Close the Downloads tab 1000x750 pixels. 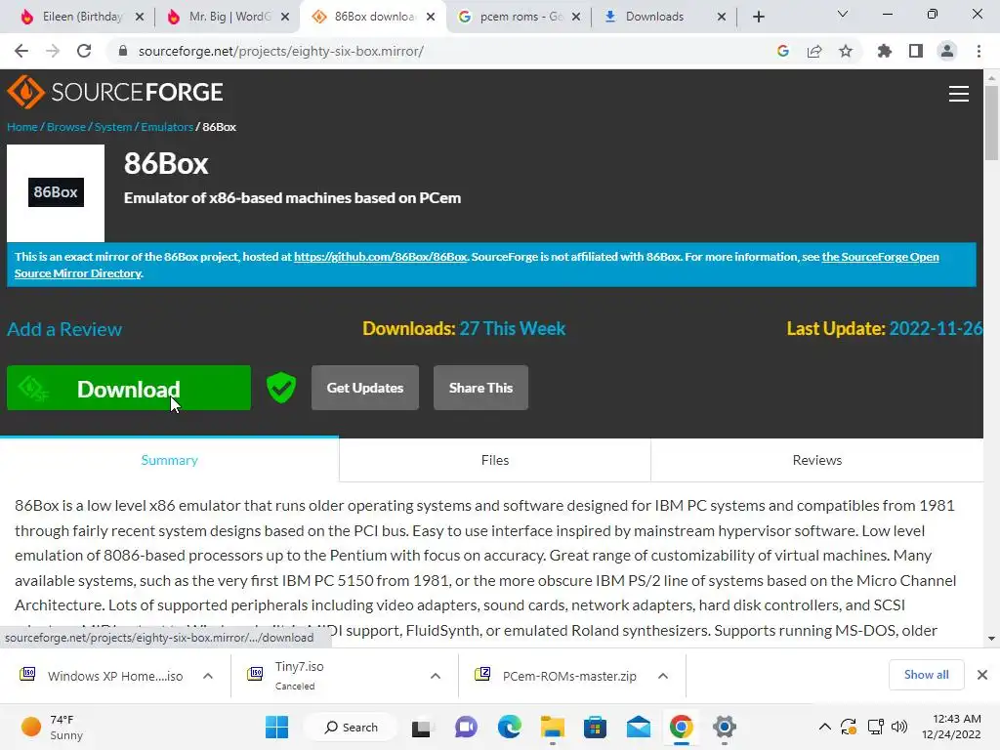(x=722, y=17)
